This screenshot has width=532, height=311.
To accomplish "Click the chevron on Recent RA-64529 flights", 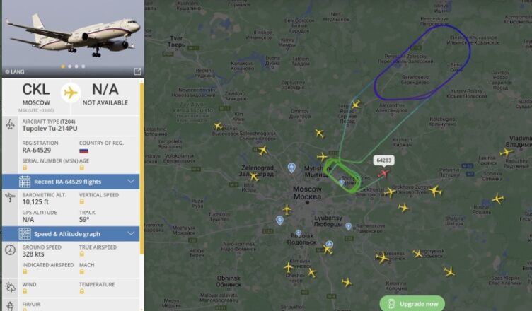I will coord(131,182).
